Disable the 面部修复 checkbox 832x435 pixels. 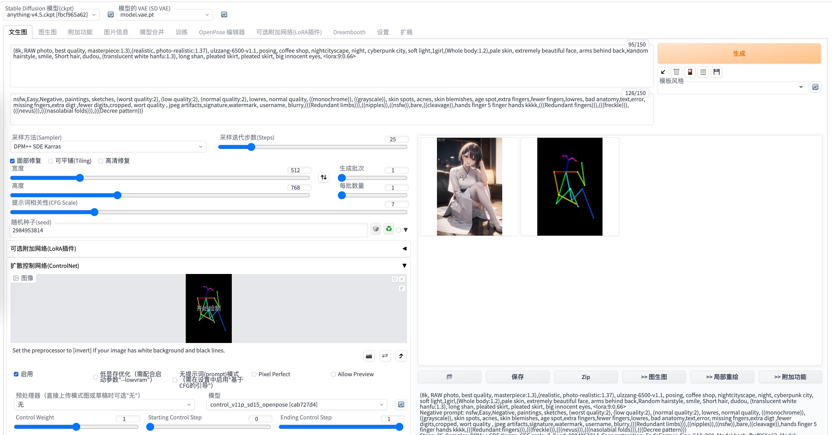[12, 161]
